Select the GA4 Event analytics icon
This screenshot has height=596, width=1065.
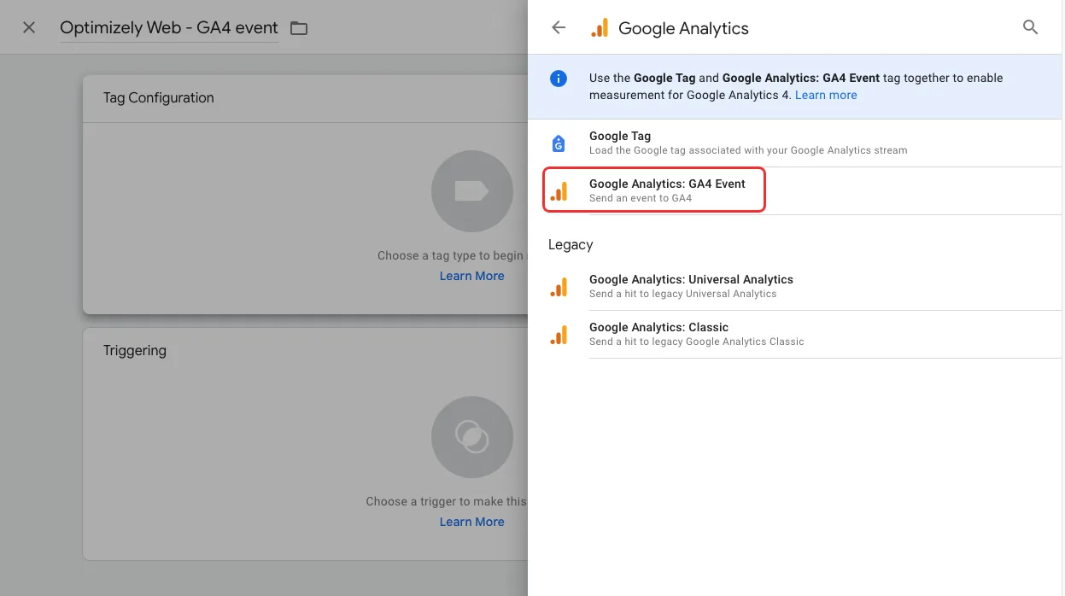click(559, 191)
